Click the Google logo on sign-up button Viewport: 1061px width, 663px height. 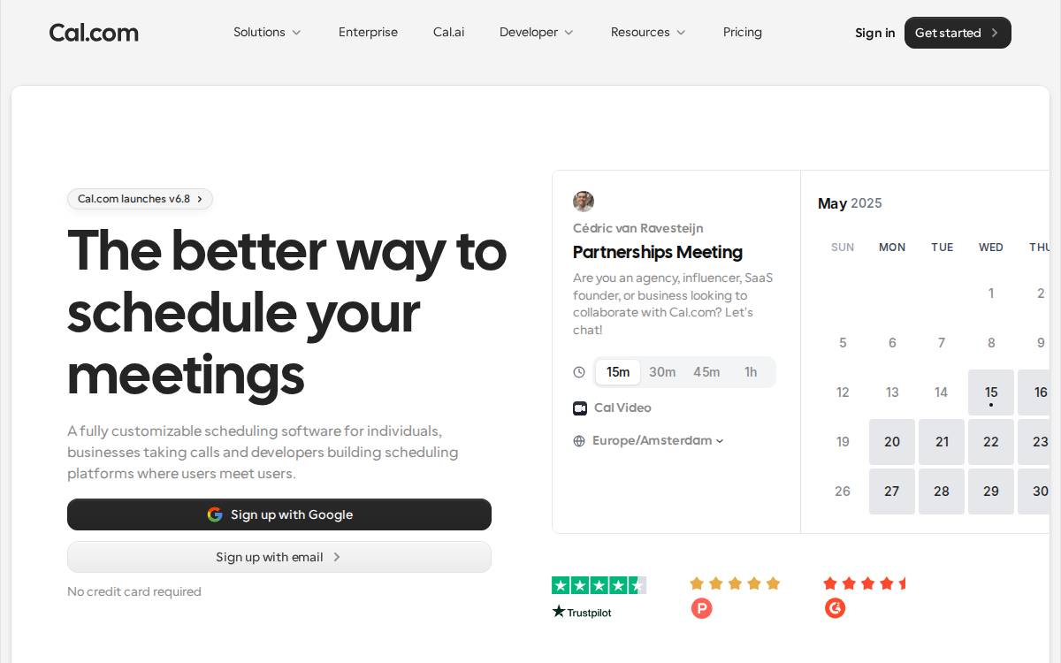[x=215, y=514]
